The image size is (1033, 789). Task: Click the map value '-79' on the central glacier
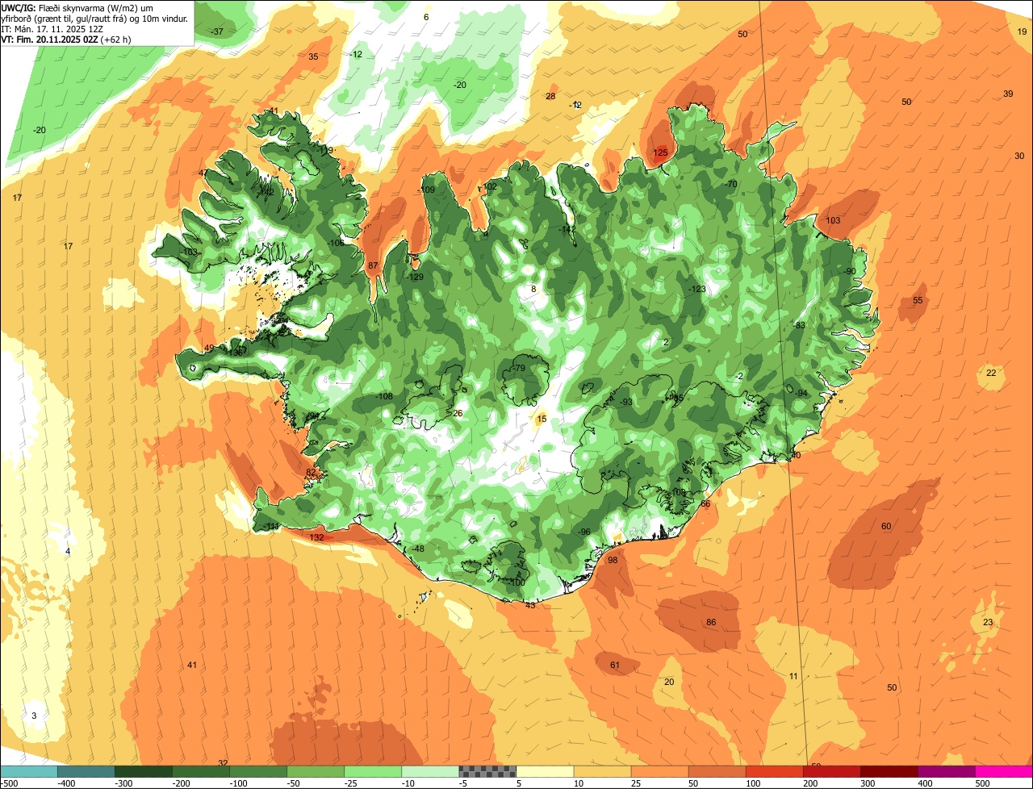tap(518, 368)
